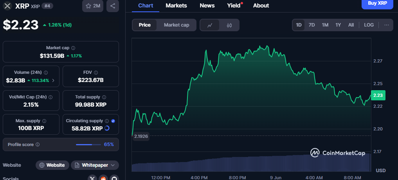The height and width of the screenshot is (180, 398).
Task: Expand the Whitepaper dropdown
Action: click(x=95, y=165)
